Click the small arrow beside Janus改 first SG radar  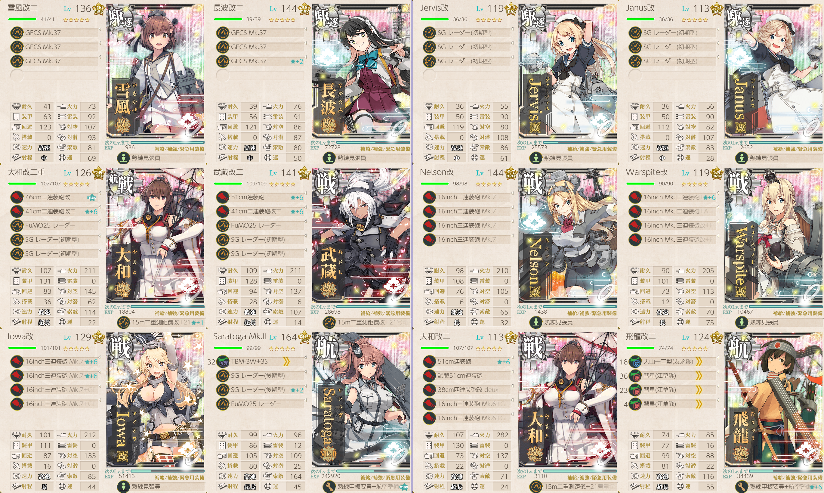tap(718, 29)
